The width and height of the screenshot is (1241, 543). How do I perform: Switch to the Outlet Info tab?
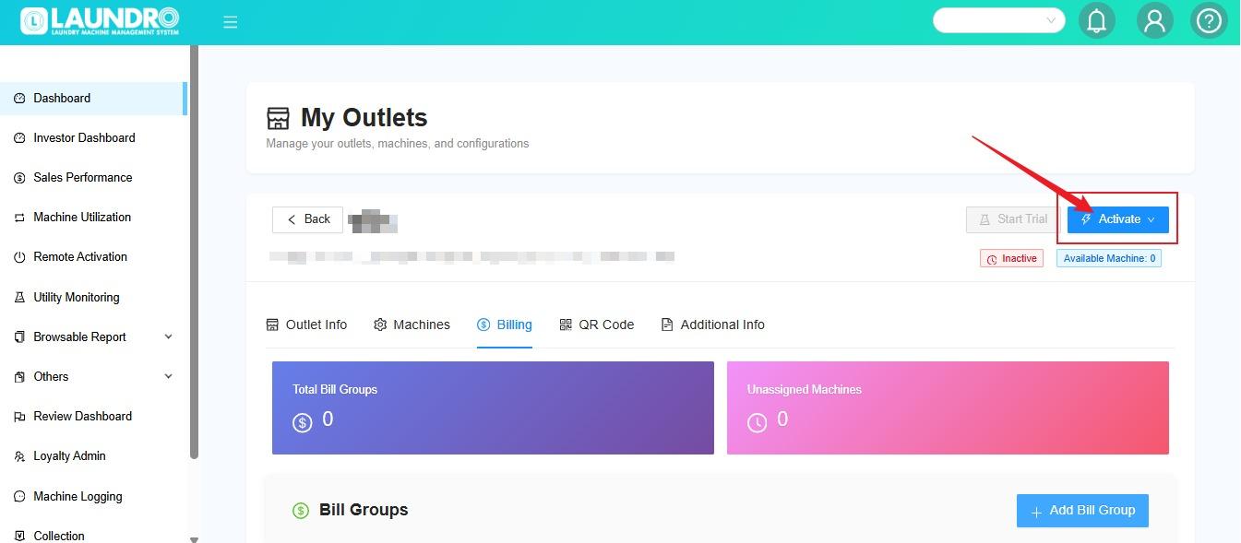click(x=306, y=325)
